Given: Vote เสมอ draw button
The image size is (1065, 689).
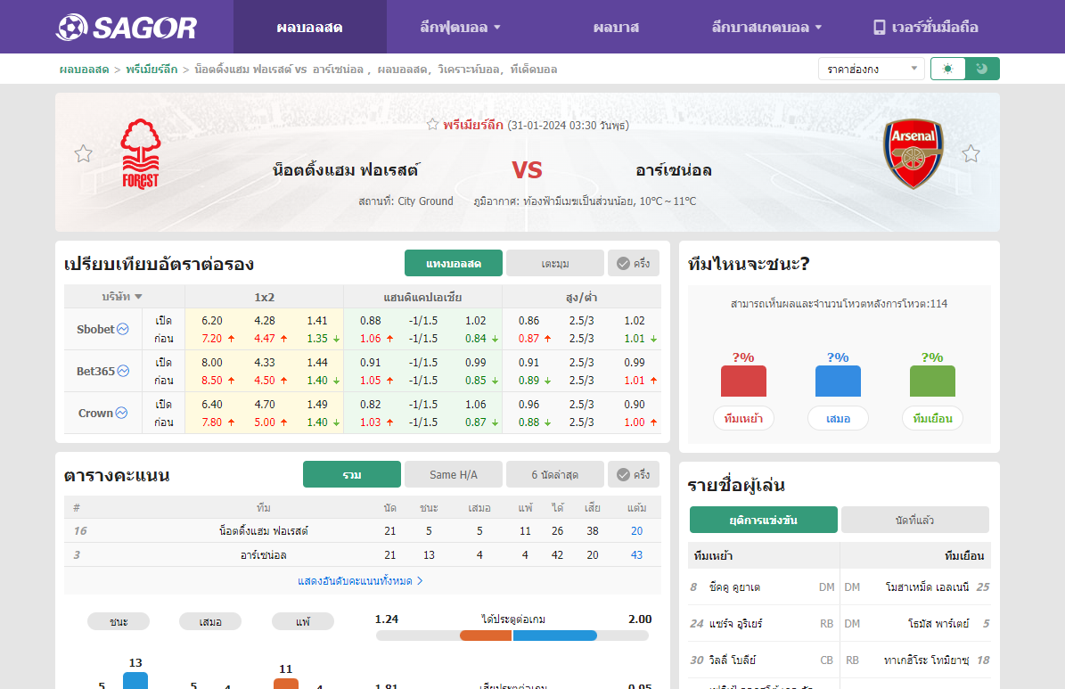Looking at the screenshot, I should click(838, 418).
